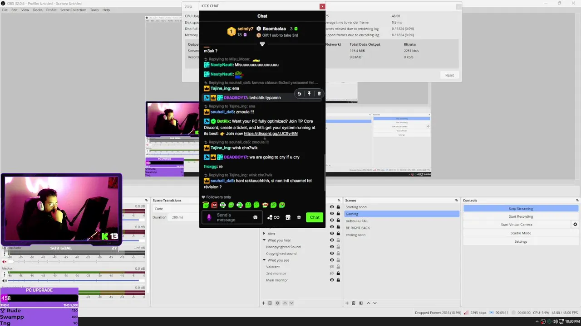Hide Nocopyrighted Sound source
Image resolution: width=581 pixels, height=326 pixels.
pyautogui.click(x=332, y=247)
